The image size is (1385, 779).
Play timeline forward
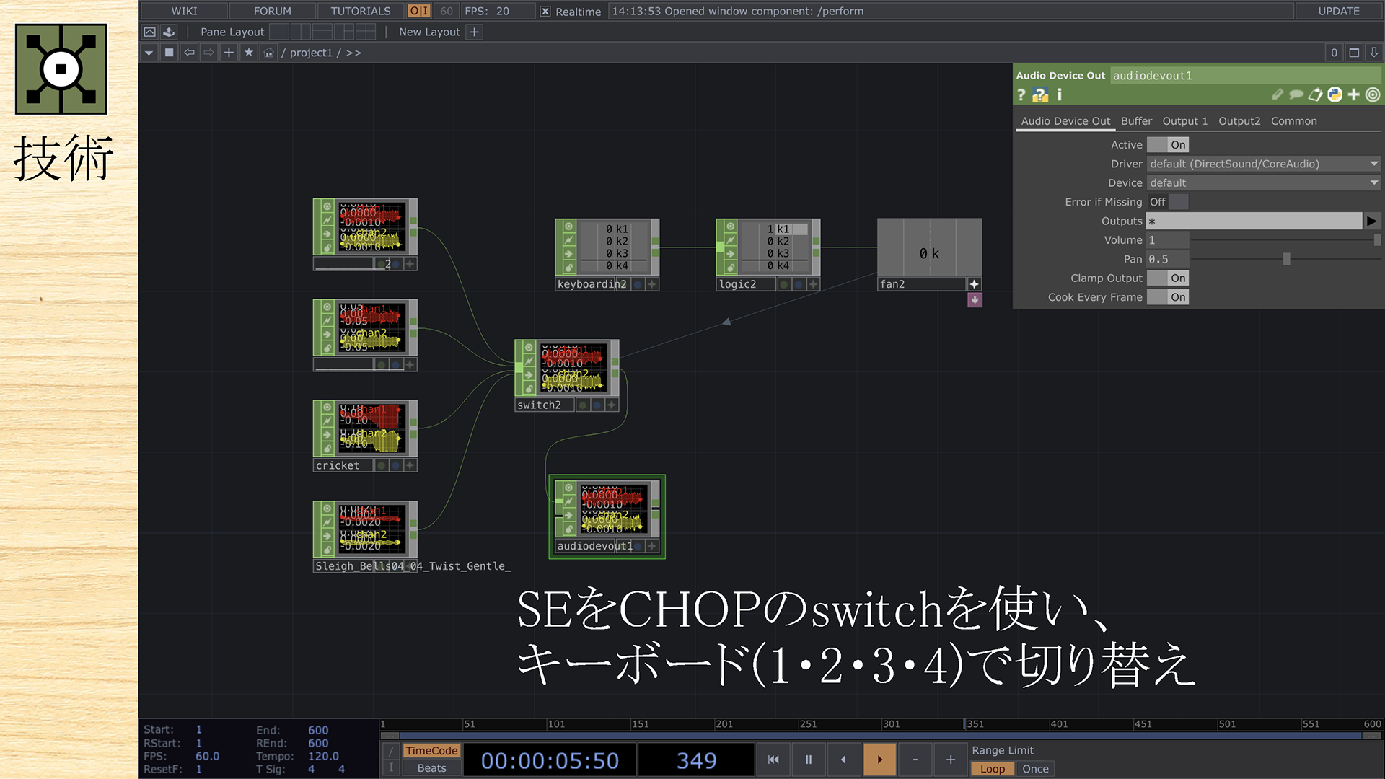pyautogui.click(x=879, y=760)
